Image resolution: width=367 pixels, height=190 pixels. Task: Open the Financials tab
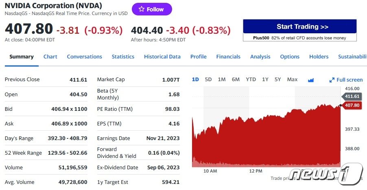tap(228, 57)
